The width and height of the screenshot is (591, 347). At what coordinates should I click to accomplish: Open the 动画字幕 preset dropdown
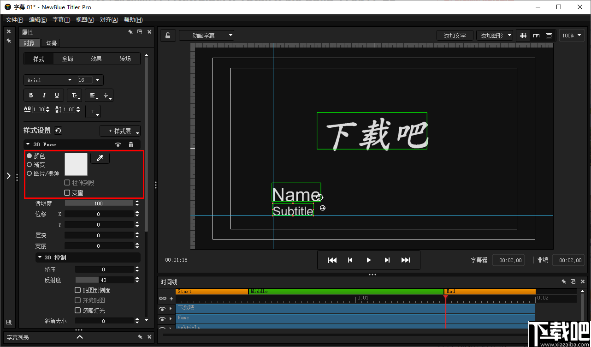[x=206, y=35]
